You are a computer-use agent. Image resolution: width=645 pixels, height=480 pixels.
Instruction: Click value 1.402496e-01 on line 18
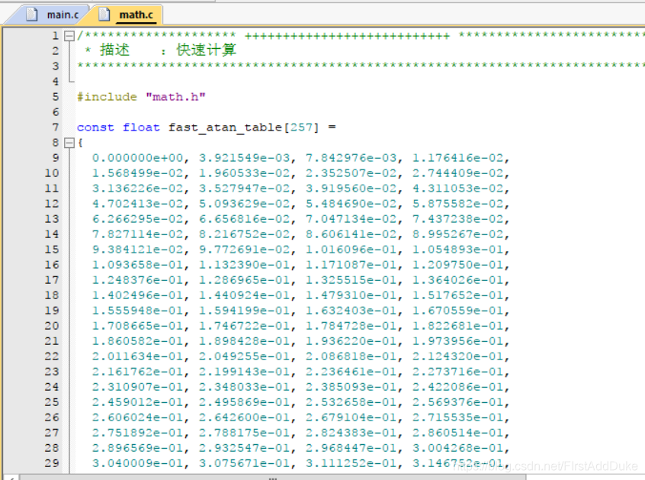[x=138, y=295]
